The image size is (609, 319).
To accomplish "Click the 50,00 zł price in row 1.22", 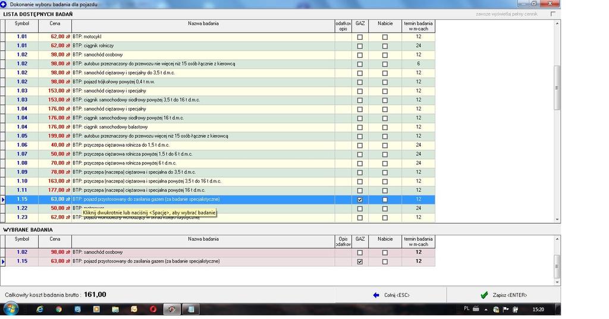I will (x=61, y=209).
